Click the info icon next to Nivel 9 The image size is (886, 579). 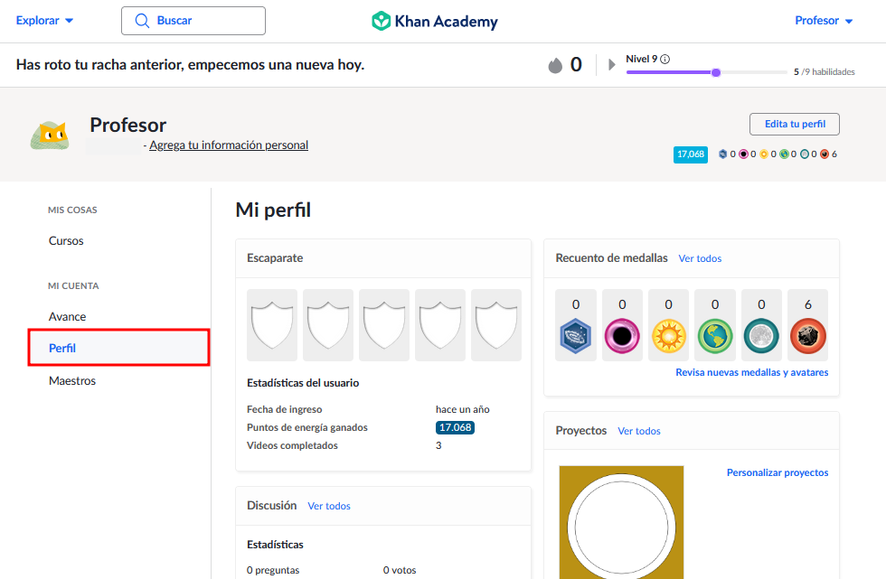tap(665, 60)
